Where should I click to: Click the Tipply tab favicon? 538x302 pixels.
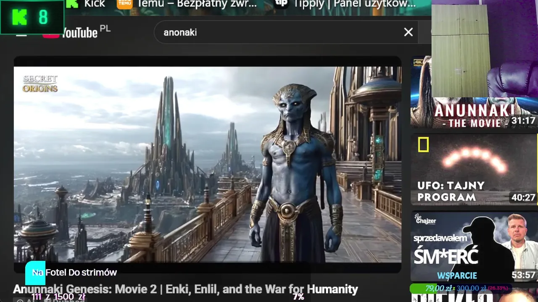pyautogui.click(x=281, y=4)
